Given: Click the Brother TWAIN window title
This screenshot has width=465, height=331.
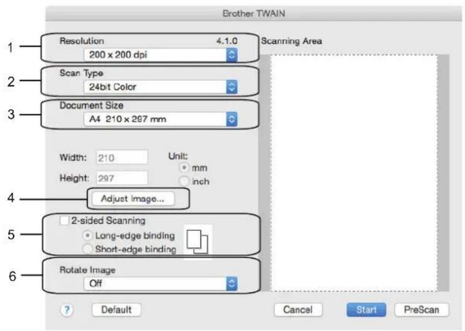Looking at the screenshot, I should coord(254,14).
